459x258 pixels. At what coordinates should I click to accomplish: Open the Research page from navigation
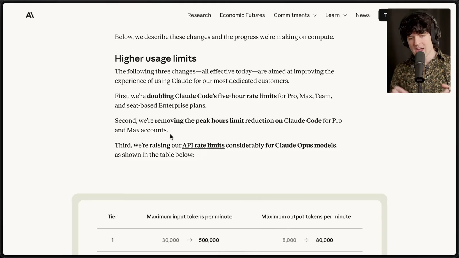(x=199, y=15)
